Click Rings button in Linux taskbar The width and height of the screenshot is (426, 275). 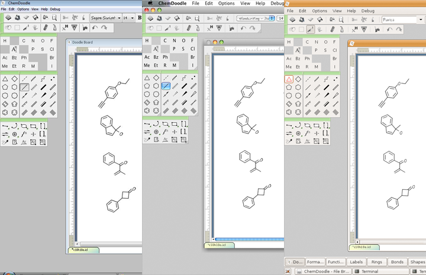[x=376, y=262]
